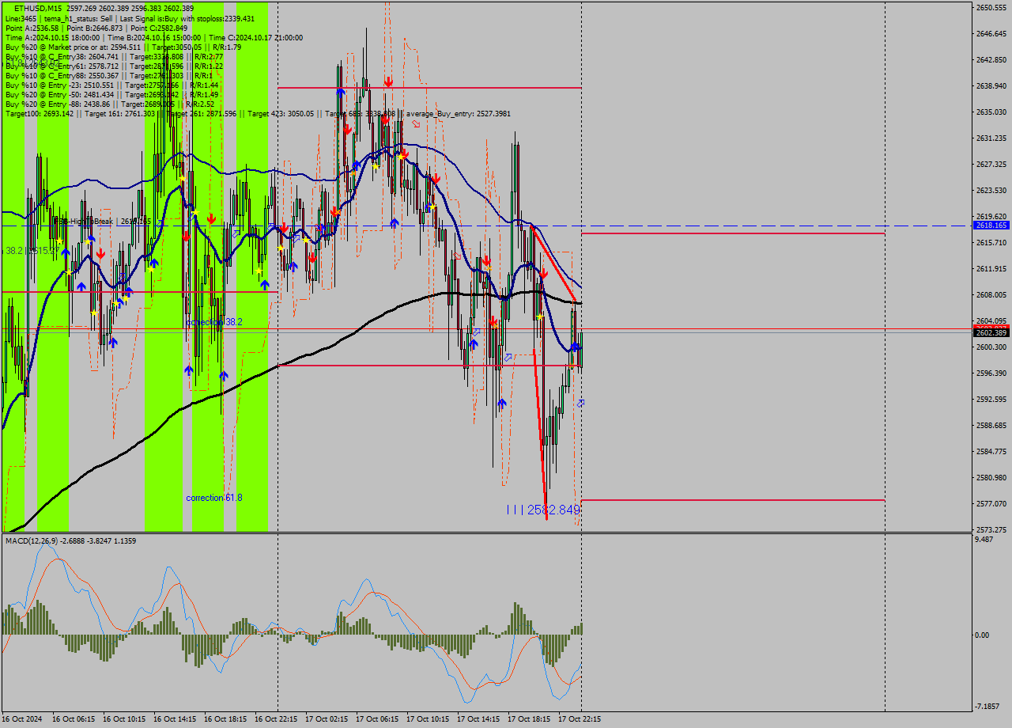The width and height of the screenshot is (1012, 728).
Task: Click the '17 Oct 14:15' time label
Action: click(478, 719)
